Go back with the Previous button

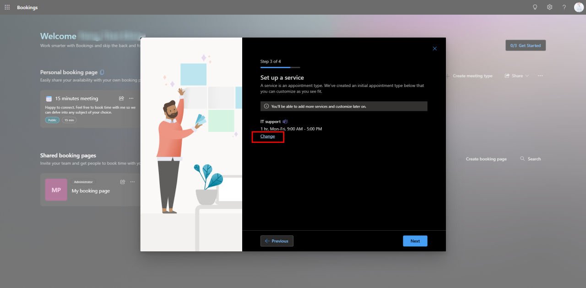coord(277,241)
